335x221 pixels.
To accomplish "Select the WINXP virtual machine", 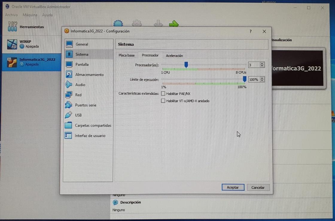I will (31, 44).
